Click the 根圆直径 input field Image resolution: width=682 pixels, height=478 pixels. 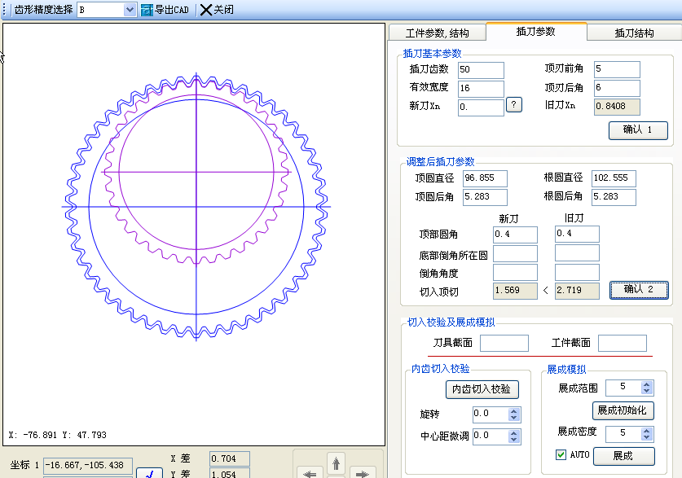click(614, 178)
